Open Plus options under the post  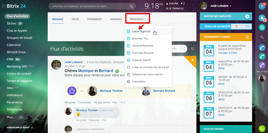pos(115,103)
